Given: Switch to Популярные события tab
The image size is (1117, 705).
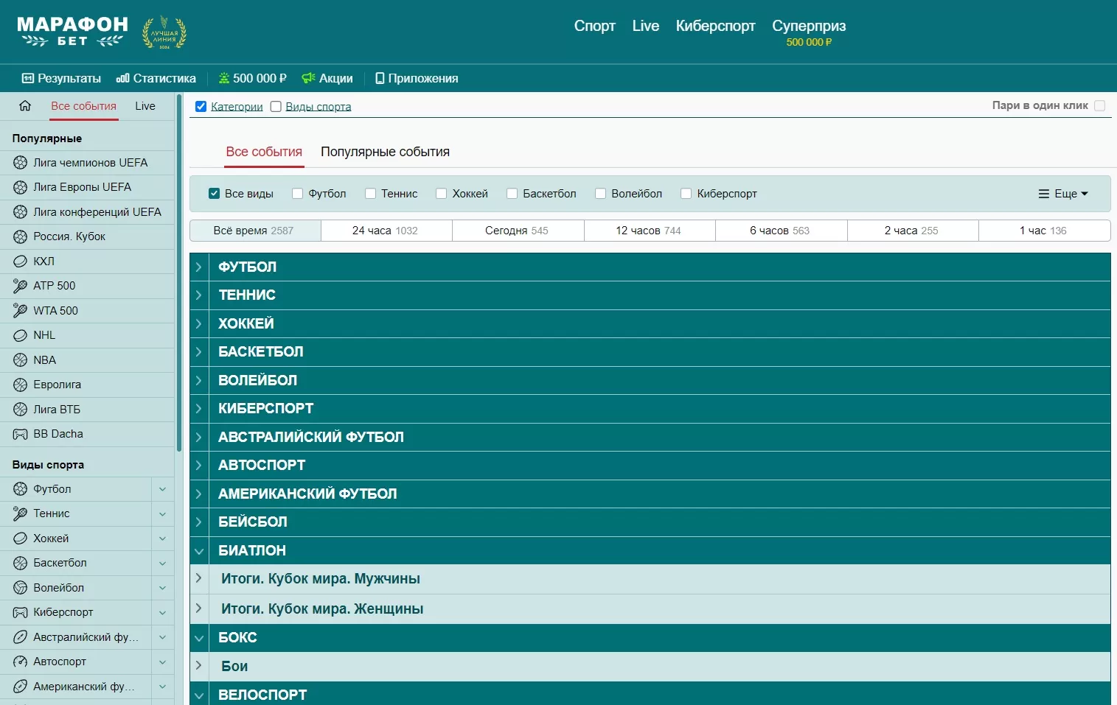Looking at the screenshot, I should click(x=385, y=152).
